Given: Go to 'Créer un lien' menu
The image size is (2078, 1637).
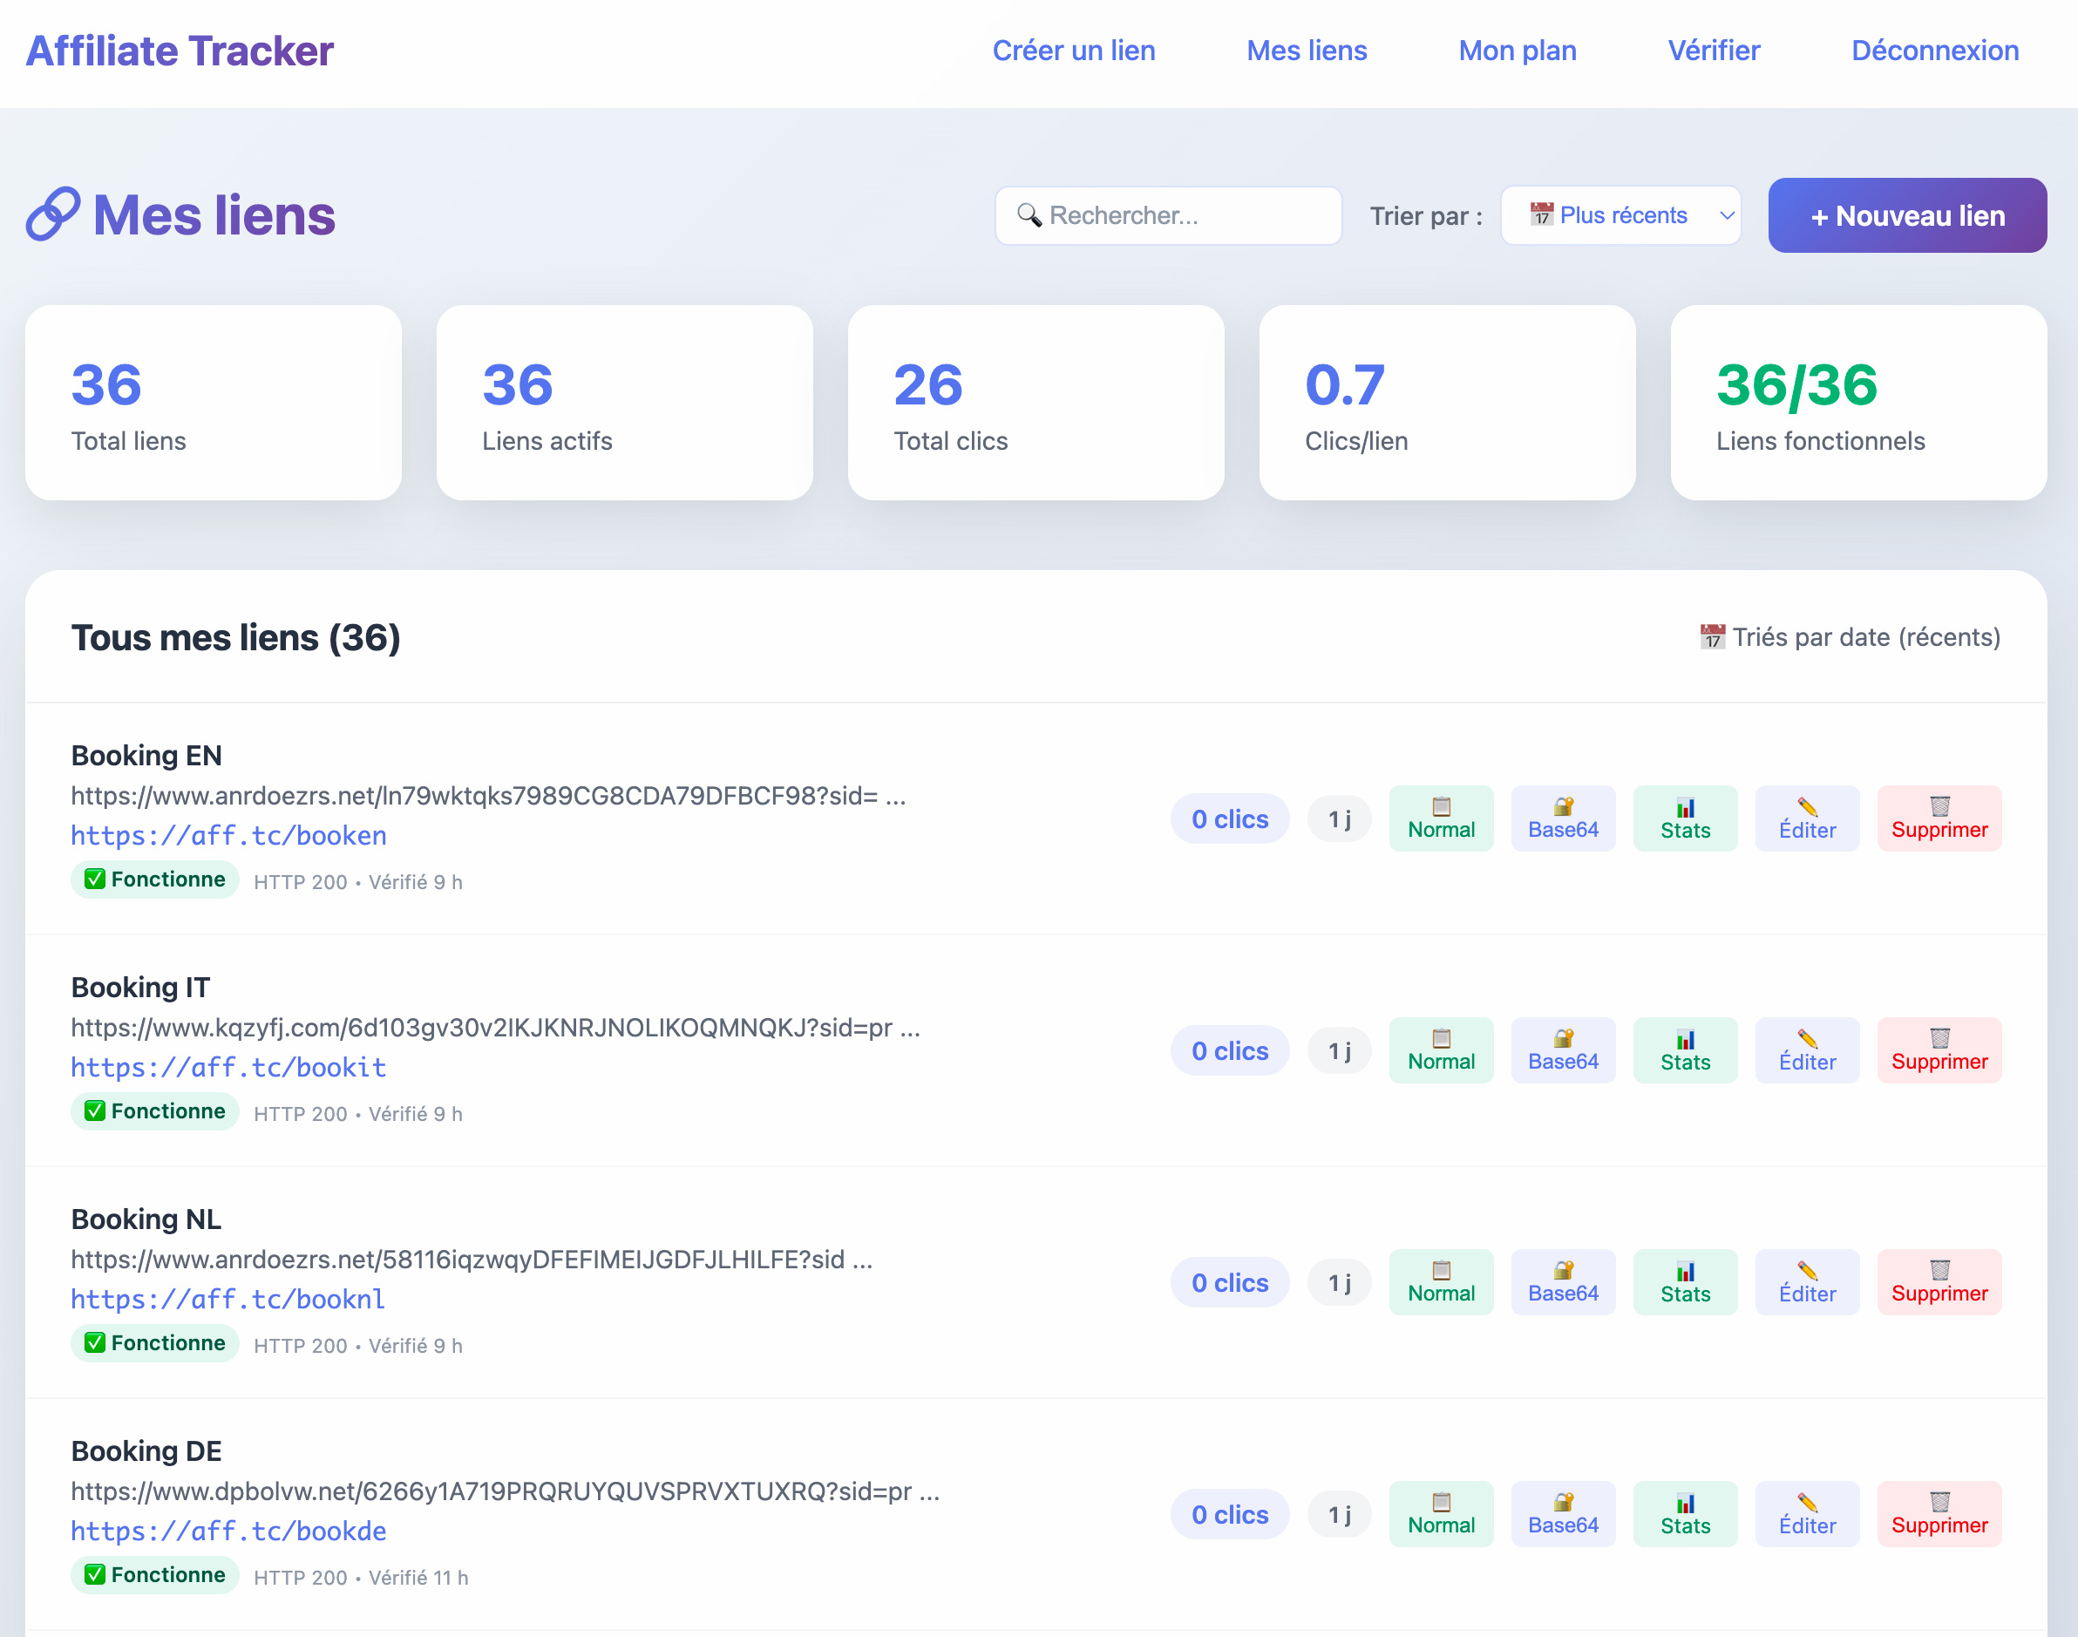Looking at the screenshot, I should coord(1074,51).
